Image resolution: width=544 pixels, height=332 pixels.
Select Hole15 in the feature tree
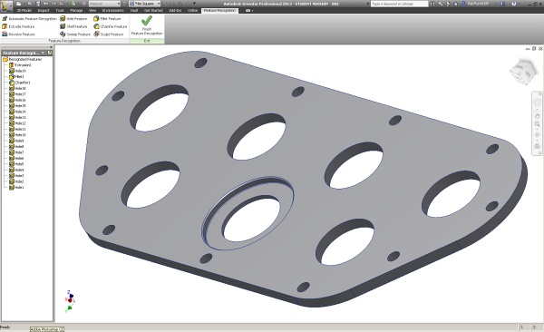tap(18, 106)
